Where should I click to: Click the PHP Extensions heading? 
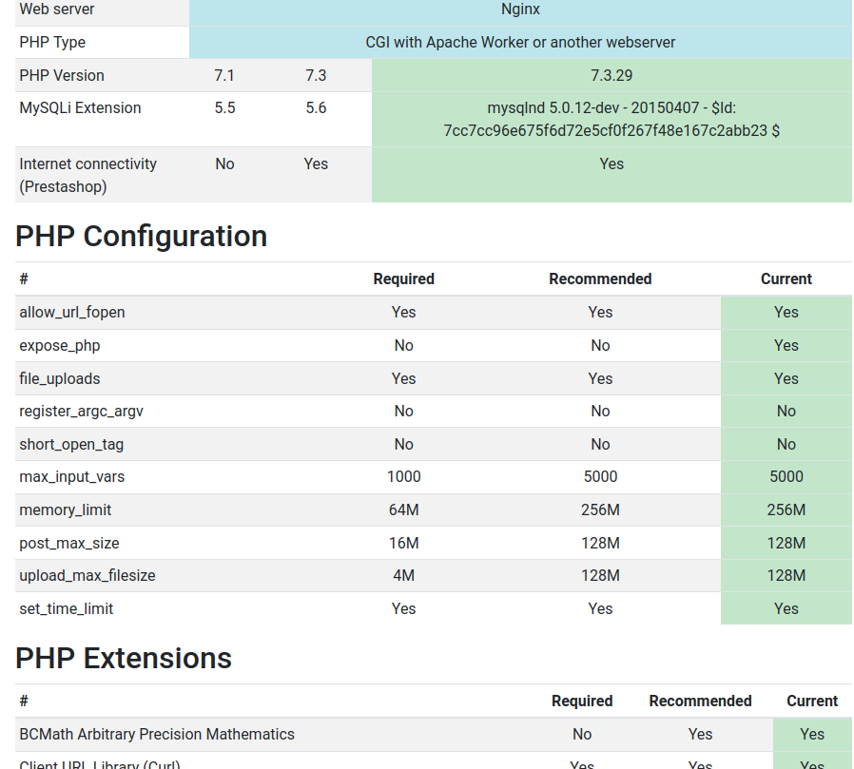pyautogui.click(x=124, y=658)
